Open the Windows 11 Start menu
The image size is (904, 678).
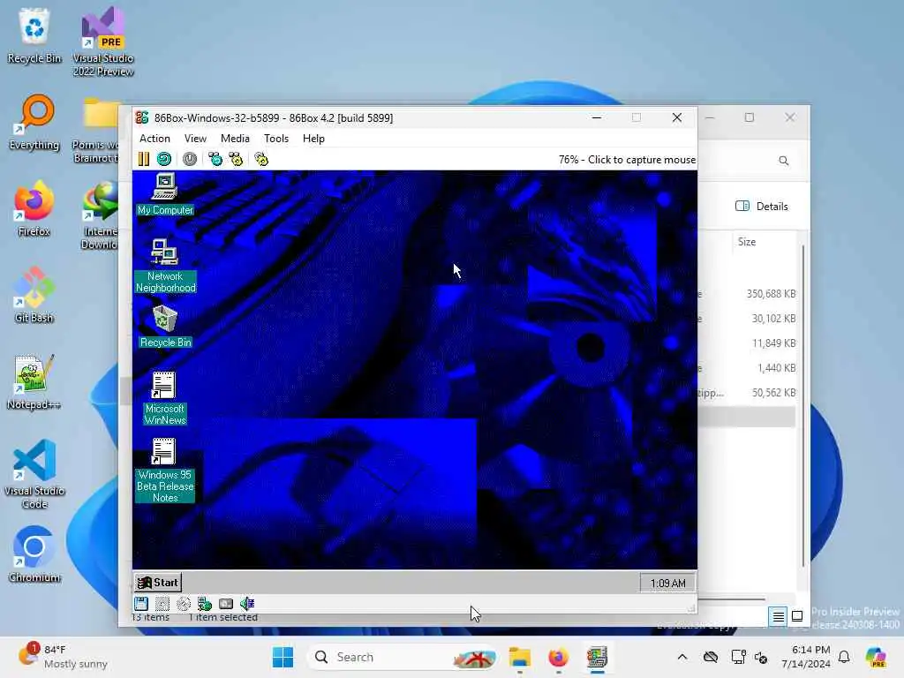[x=282, y=657]
